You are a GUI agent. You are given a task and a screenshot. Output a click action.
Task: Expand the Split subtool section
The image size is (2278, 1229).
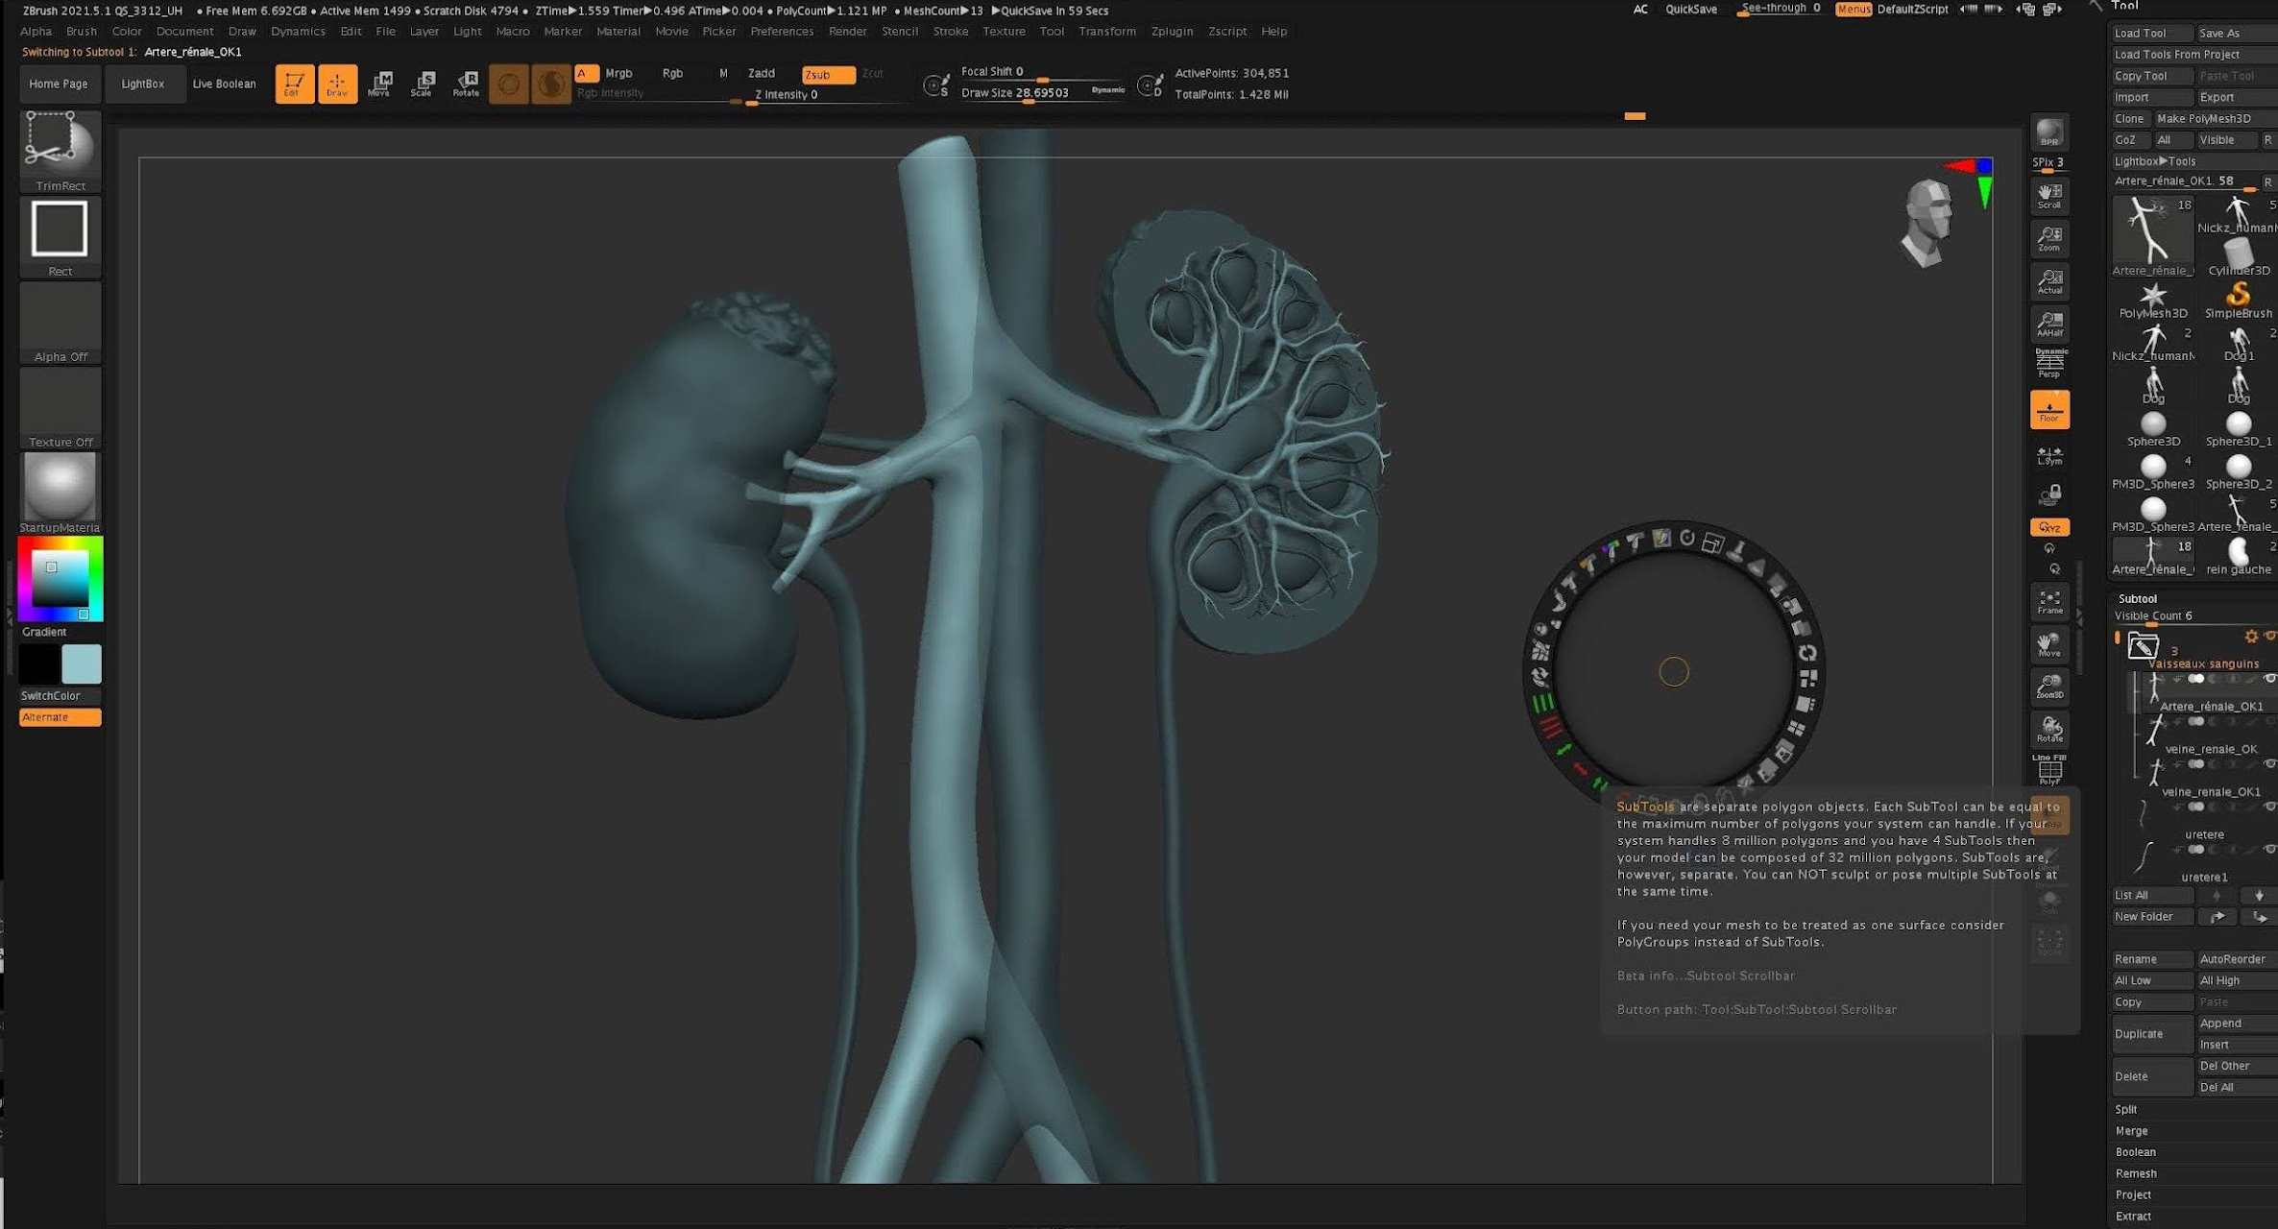pyautogui.click(x=2126, y=1109)
